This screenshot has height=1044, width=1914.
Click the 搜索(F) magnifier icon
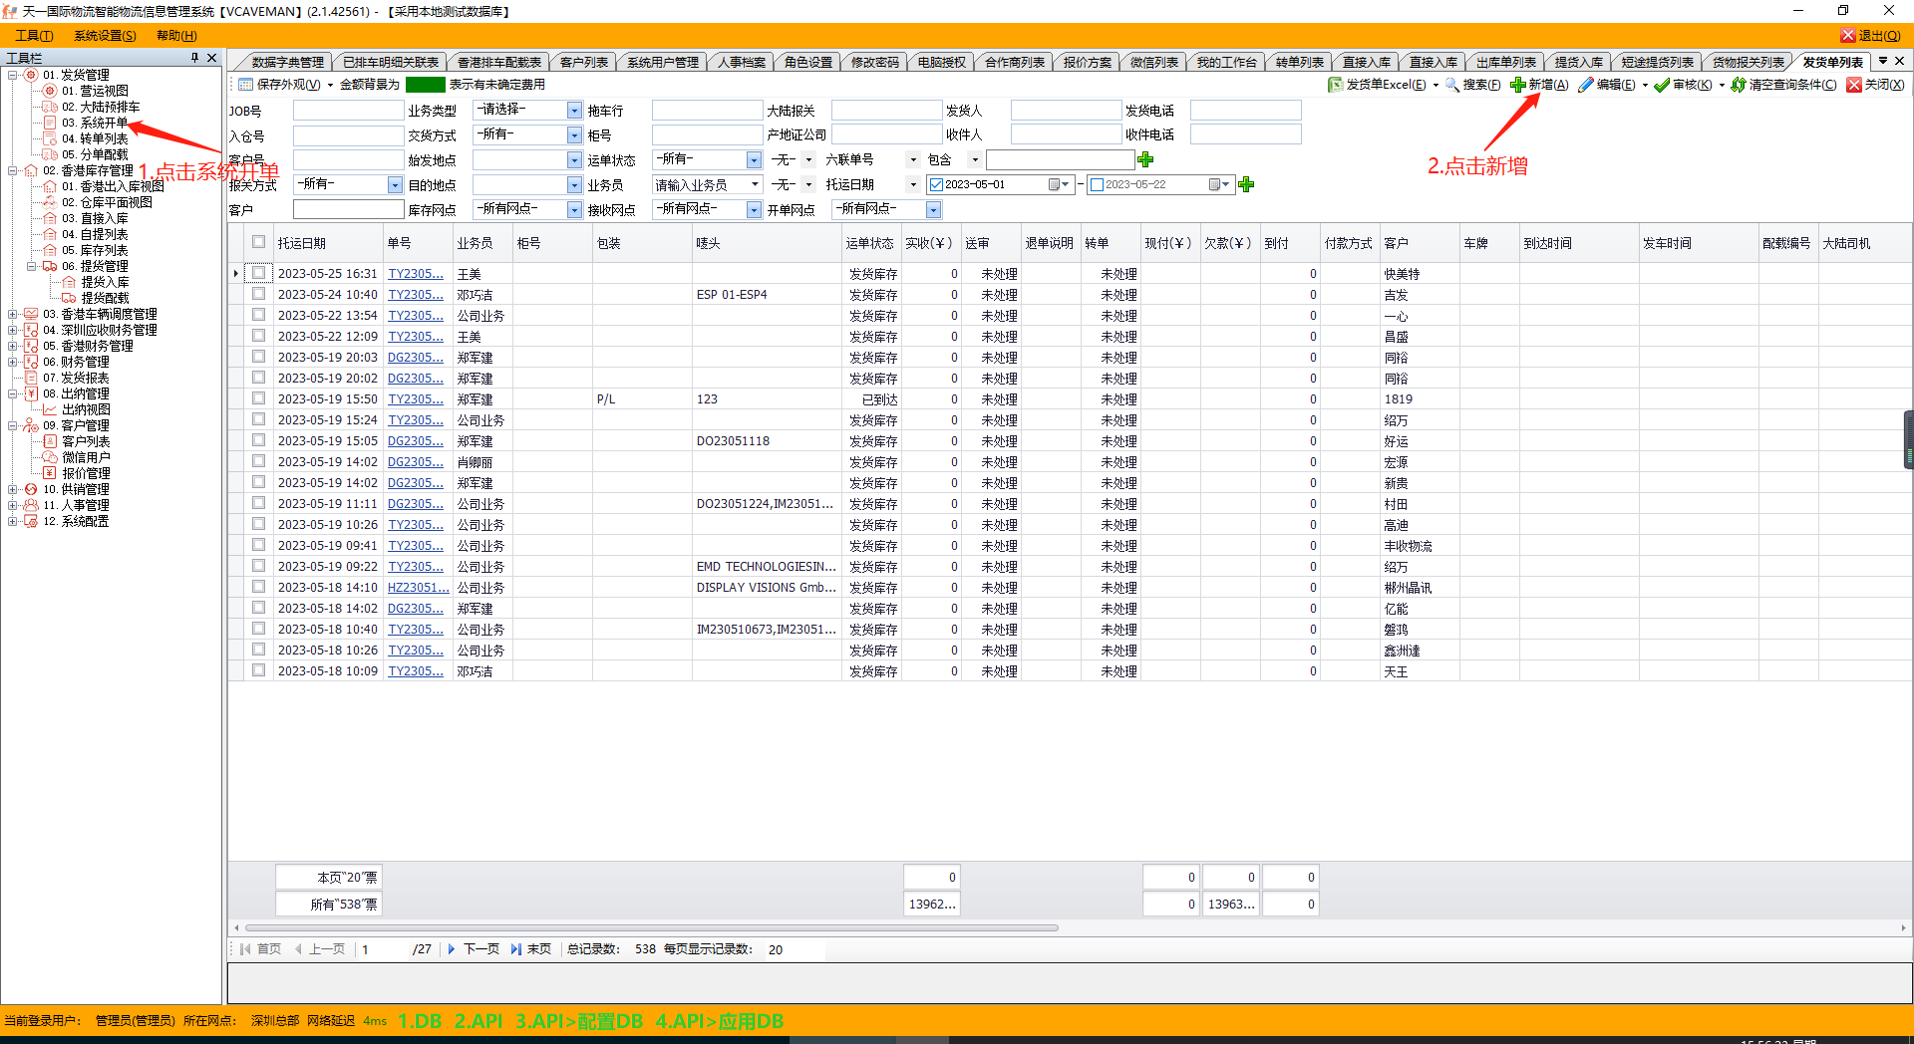(x=1452, y=85)
